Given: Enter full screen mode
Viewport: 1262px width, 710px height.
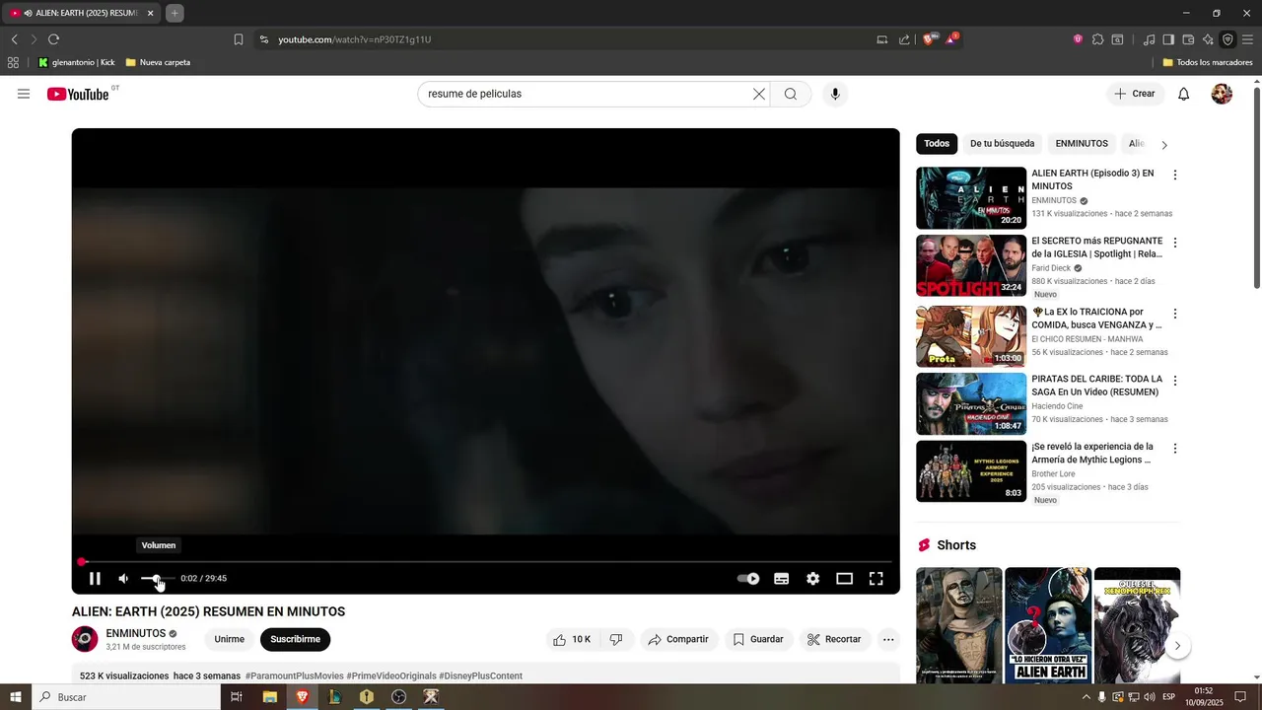Looking at the screenshot, I should pos(876,579).
